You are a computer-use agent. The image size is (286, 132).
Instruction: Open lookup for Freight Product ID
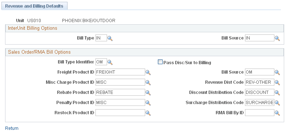tap(148, 73)
